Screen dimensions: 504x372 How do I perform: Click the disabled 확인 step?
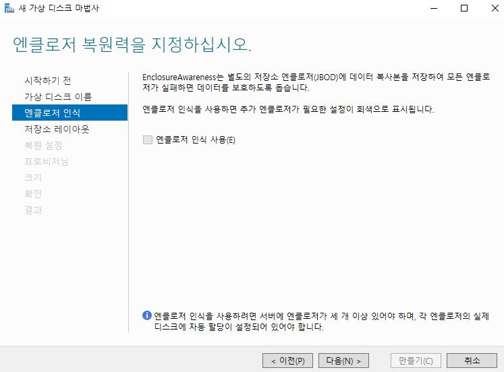pyautogui.click(x=33, y=194)
